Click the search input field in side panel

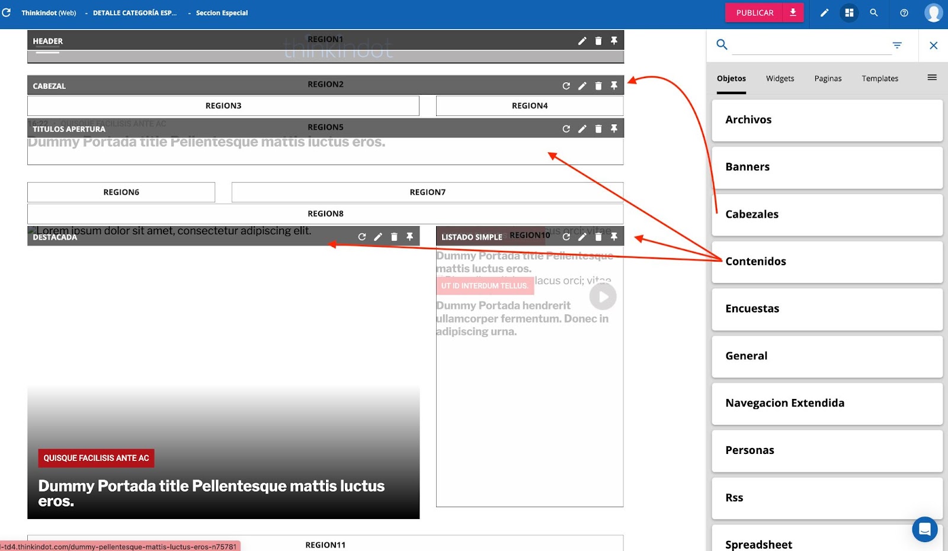811,45
